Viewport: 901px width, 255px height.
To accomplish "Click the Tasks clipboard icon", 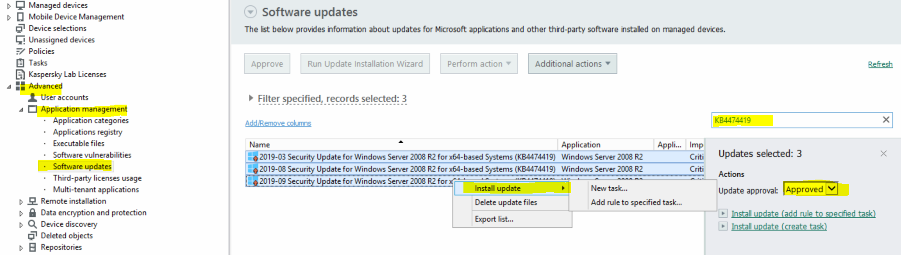I will click(20, 63).
